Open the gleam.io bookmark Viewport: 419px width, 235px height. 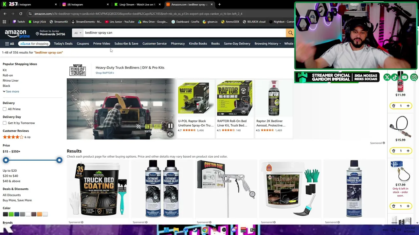tap(210, 22)
